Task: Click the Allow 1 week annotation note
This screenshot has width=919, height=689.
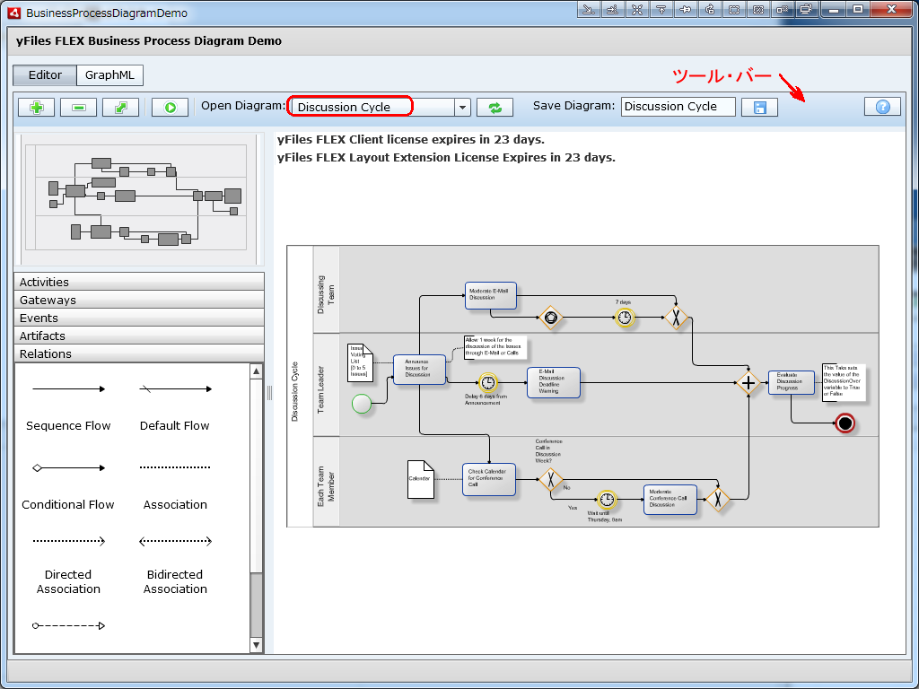Action: (x=495, y=347)
